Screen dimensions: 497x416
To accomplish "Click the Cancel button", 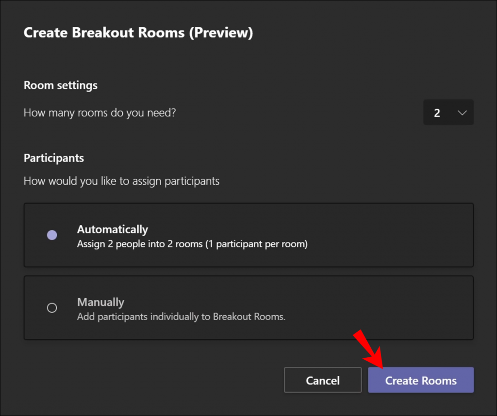I will 322,380.
